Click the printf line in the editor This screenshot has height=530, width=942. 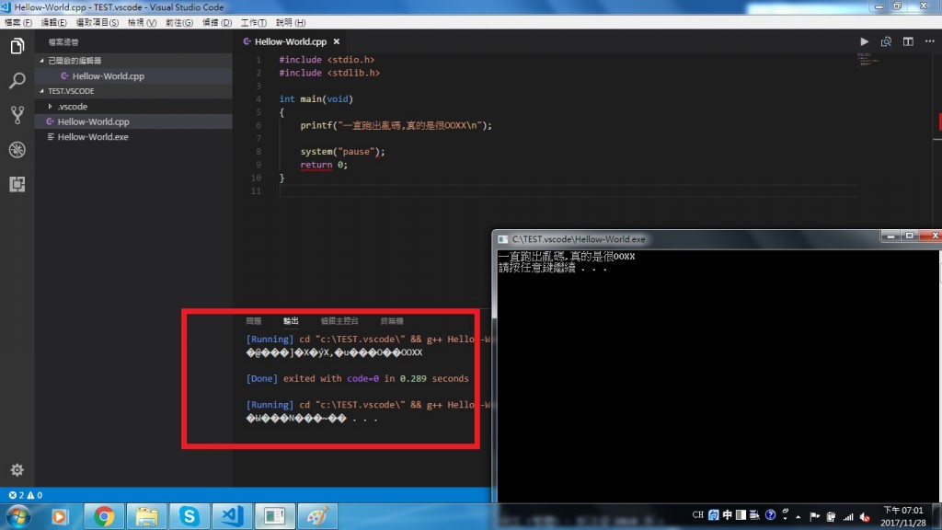pos(396,125)
